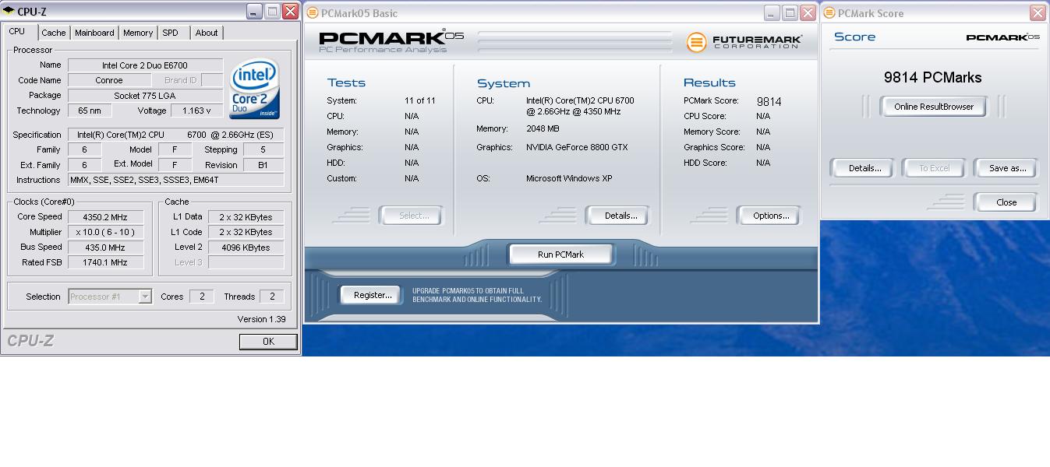This screenshot has width=1050, height=467.
Task: Click the Rated FSB value 1740.1 MHz
Action: pos(105,262)
